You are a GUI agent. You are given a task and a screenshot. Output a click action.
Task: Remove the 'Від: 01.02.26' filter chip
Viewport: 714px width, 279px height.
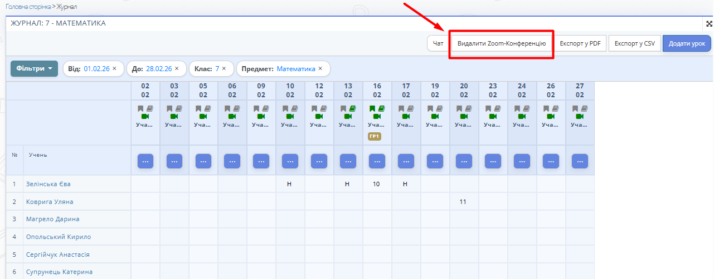[x=114, y=68]
